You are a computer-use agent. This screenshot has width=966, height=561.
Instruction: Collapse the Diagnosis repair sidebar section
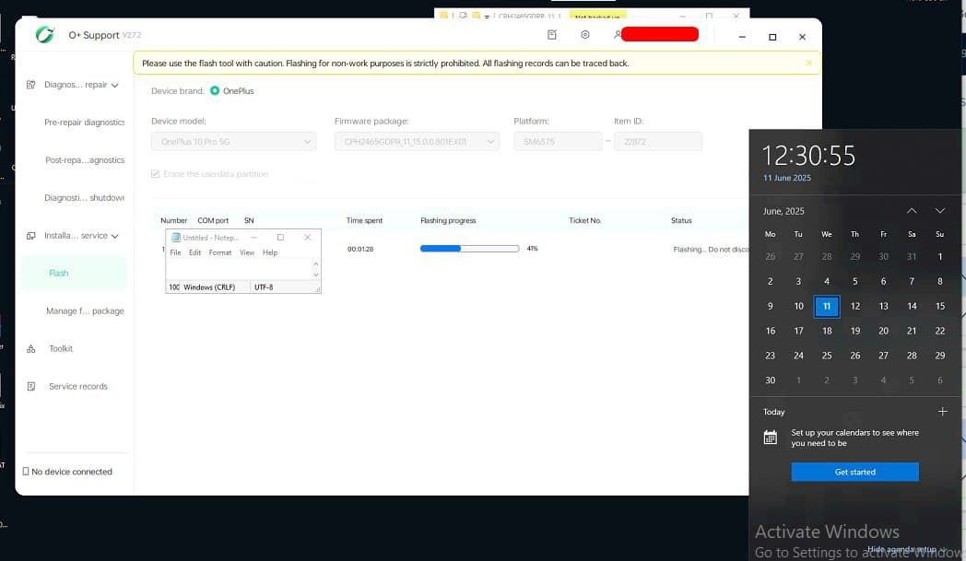pyautogui.click(x=115, y=86)
